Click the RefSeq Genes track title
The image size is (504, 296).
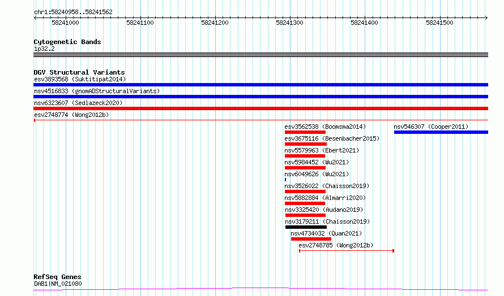click(x=57, y=277)
